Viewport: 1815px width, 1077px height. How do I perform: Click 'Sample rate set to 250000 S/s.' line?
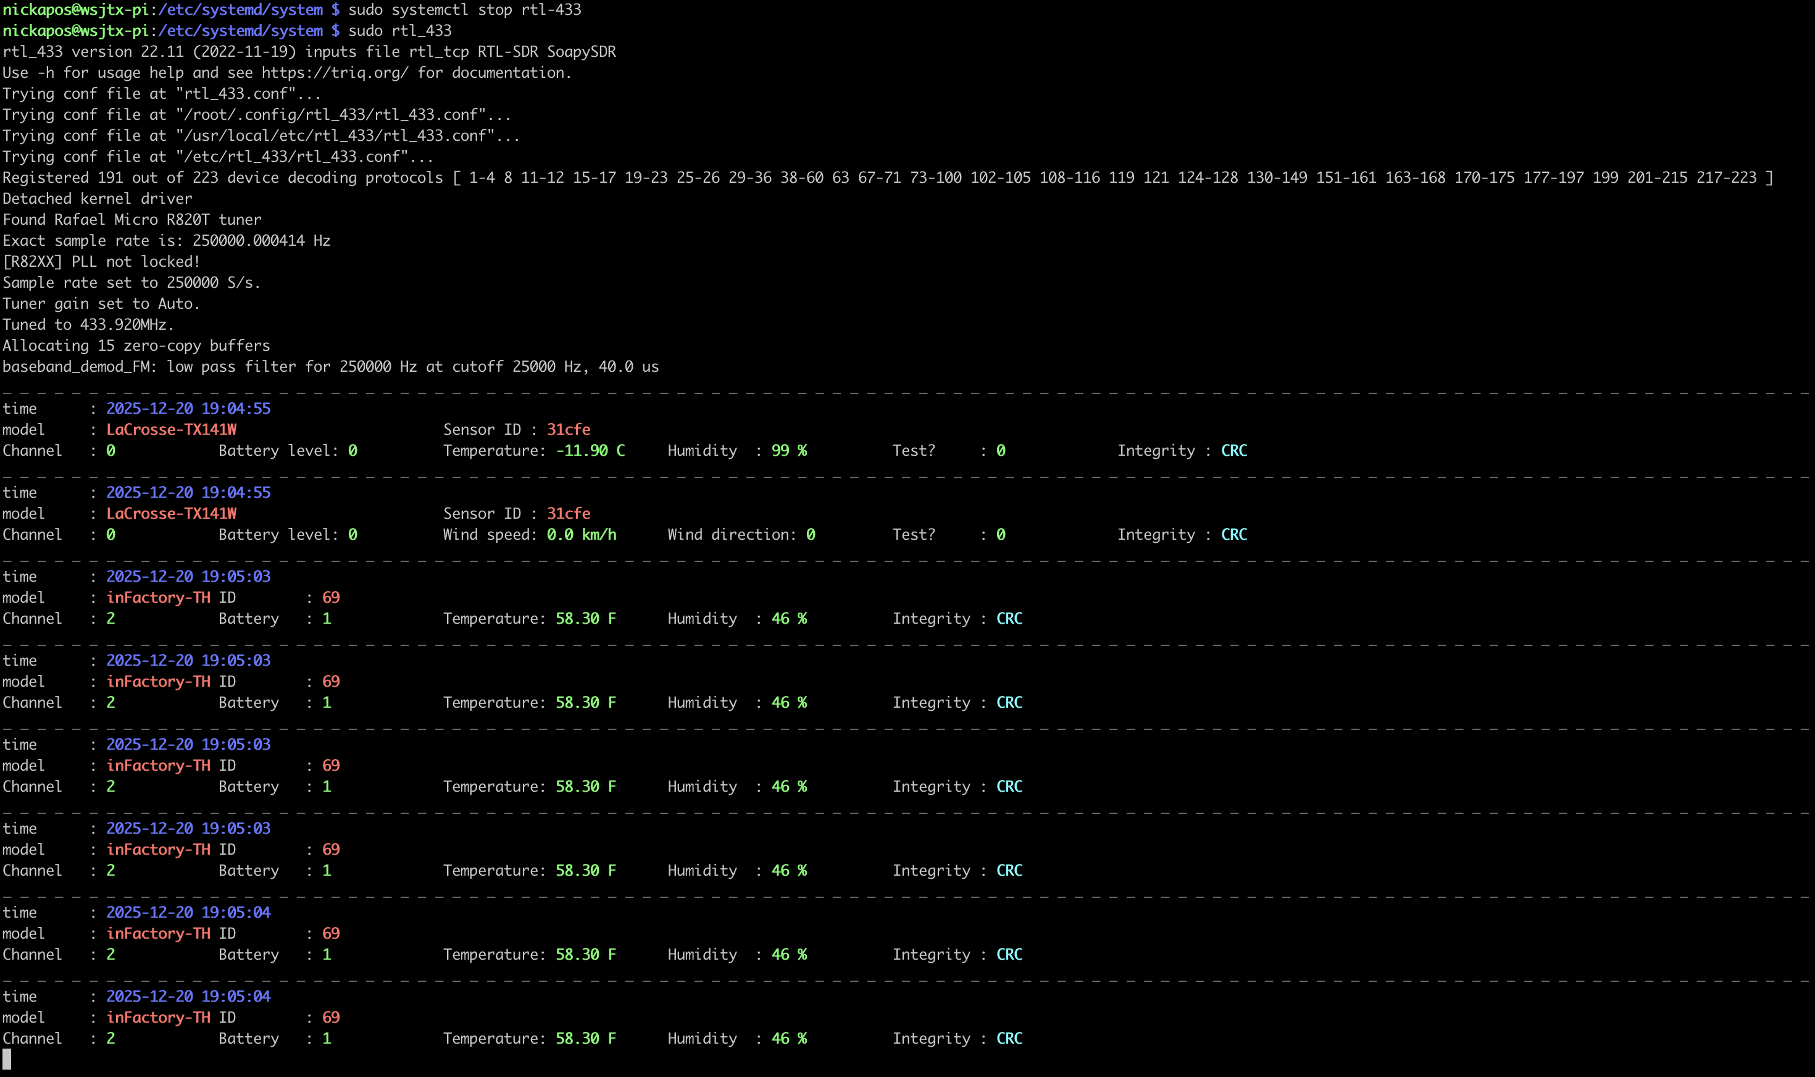tap(131, 283)
